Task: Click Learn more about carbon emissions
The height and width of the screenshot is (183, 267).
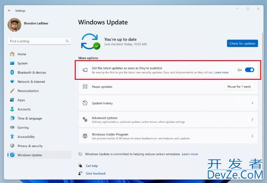Action: coord(190,154)
